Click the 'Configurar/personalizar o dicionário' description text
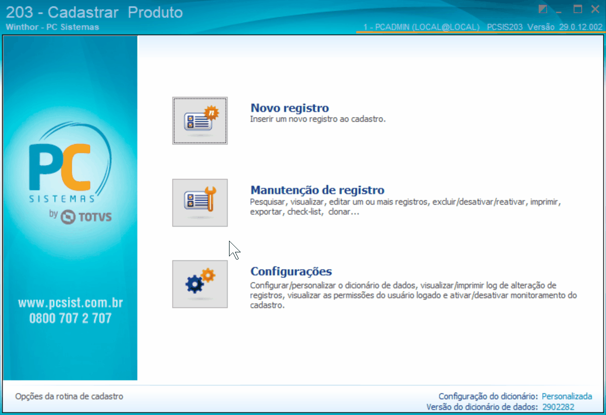 tap(413, 295)
